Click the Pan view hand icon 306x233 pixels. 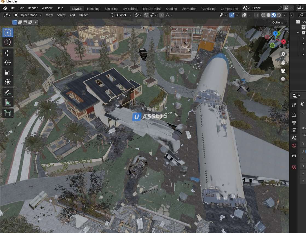click(x=283, y=63)
